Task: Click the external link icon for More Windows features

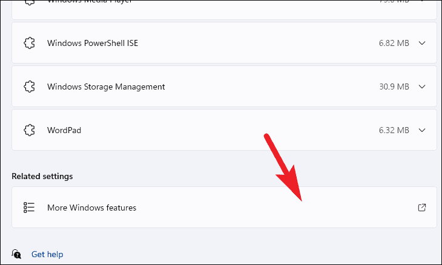Action: (421, 208)
